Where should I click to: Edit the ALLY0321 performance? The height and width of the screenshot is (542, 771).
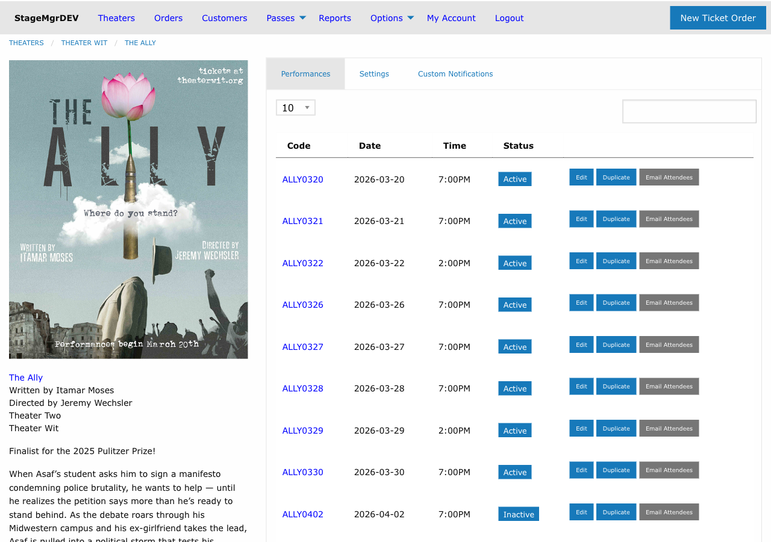[x=581, y=219]
